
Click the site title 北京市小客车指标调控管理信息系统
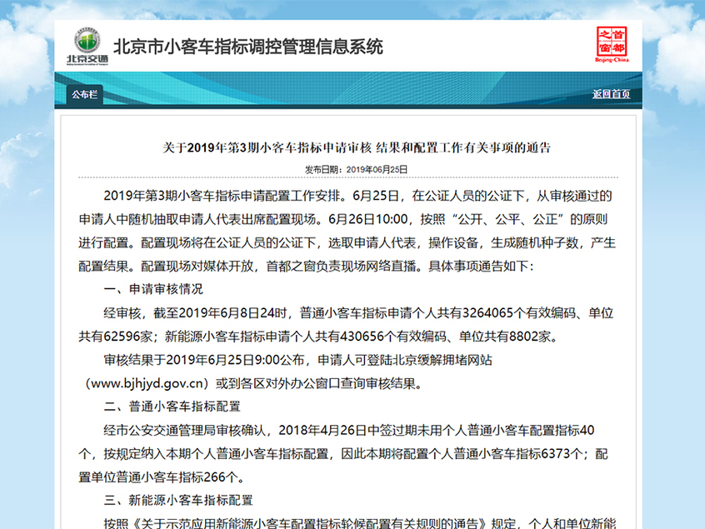tap(247, 47)
